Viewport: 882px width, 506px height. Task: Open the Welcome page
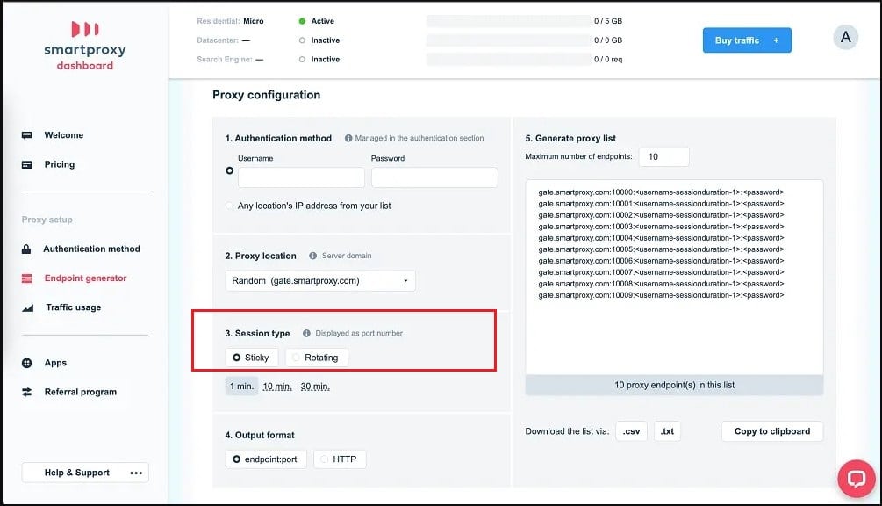click(63, 135)
